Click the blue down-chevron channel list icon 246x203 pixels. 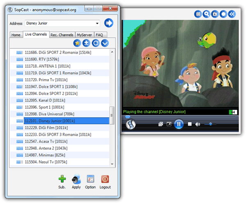pos(105,43)
